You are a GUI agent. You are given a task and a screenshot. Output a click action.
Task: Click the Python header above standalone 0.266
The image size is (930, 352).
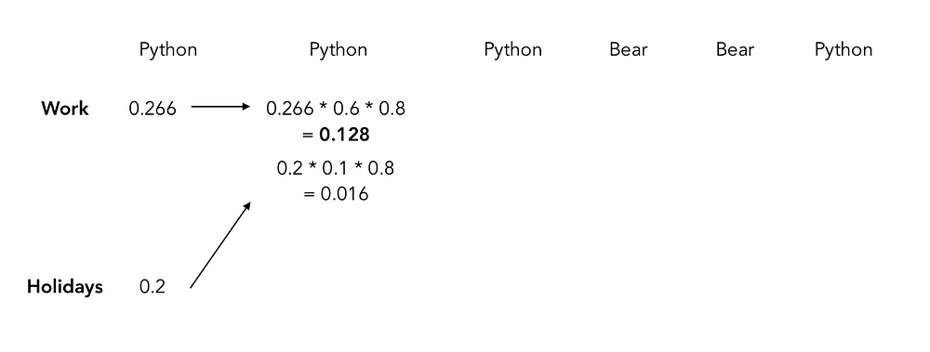click(167, 50)
